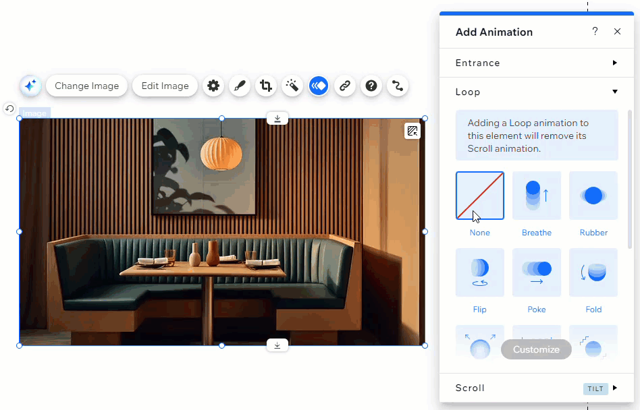
Task: Open the image Settings gear
Action: (x=213, y=86)
